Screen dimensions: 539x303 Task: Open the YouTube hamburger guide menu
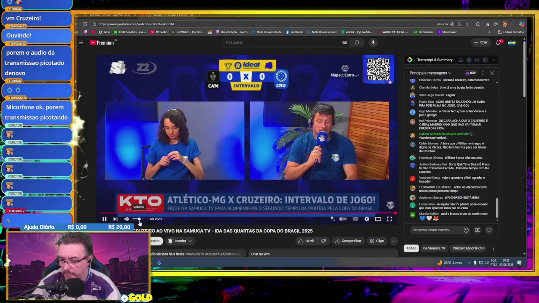coord(81,42)
